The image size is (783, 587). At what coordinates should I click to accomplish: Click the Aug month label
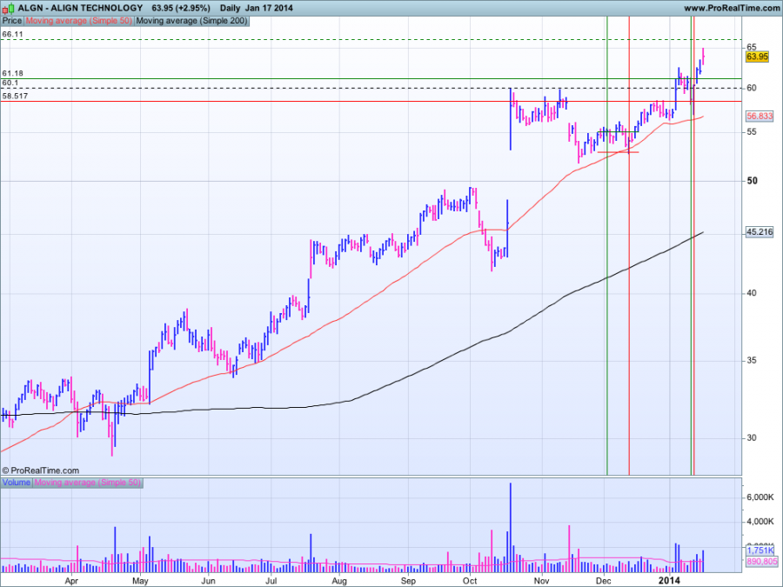[x=339, y=581]
